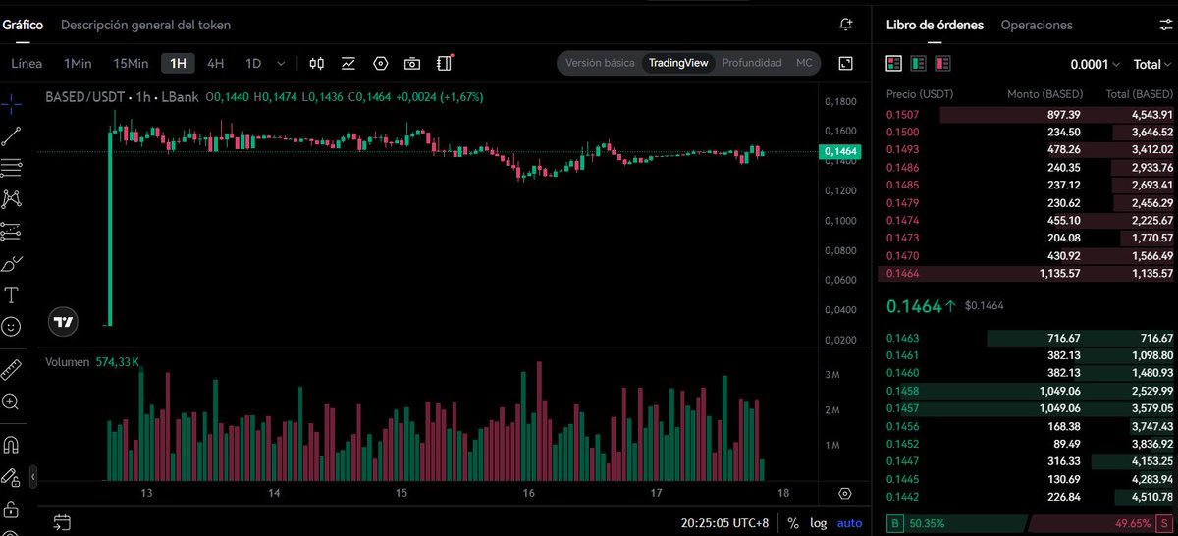The image size is (1178, 536).
Task: Click the last price 0.1464 in order book
Action: (914, 306)
